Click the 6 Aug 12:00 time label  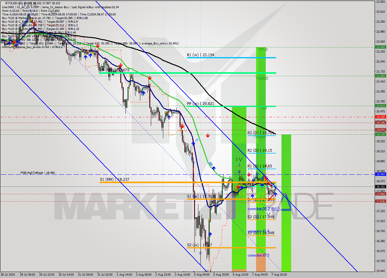[x=241, y=275]
